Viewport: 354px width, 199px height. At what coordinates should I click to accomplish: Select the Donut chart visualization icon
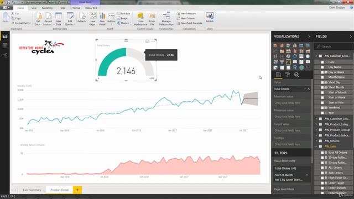(x=295, y=56)
